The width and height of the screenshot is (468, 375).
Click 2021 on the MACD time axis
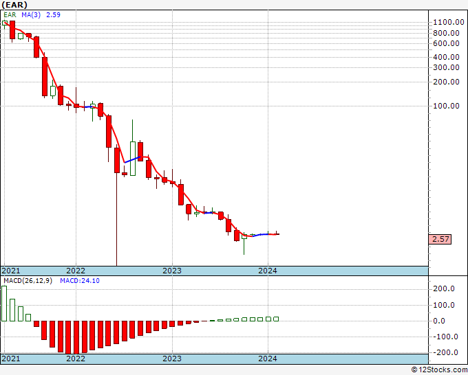pyautogui.click(x=11, y=359)
